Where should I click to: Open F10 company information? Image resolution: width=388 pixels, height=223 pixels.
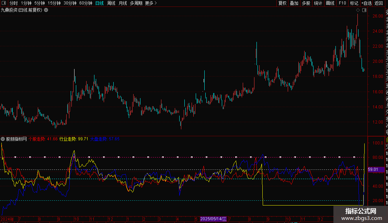coord(342,3)
